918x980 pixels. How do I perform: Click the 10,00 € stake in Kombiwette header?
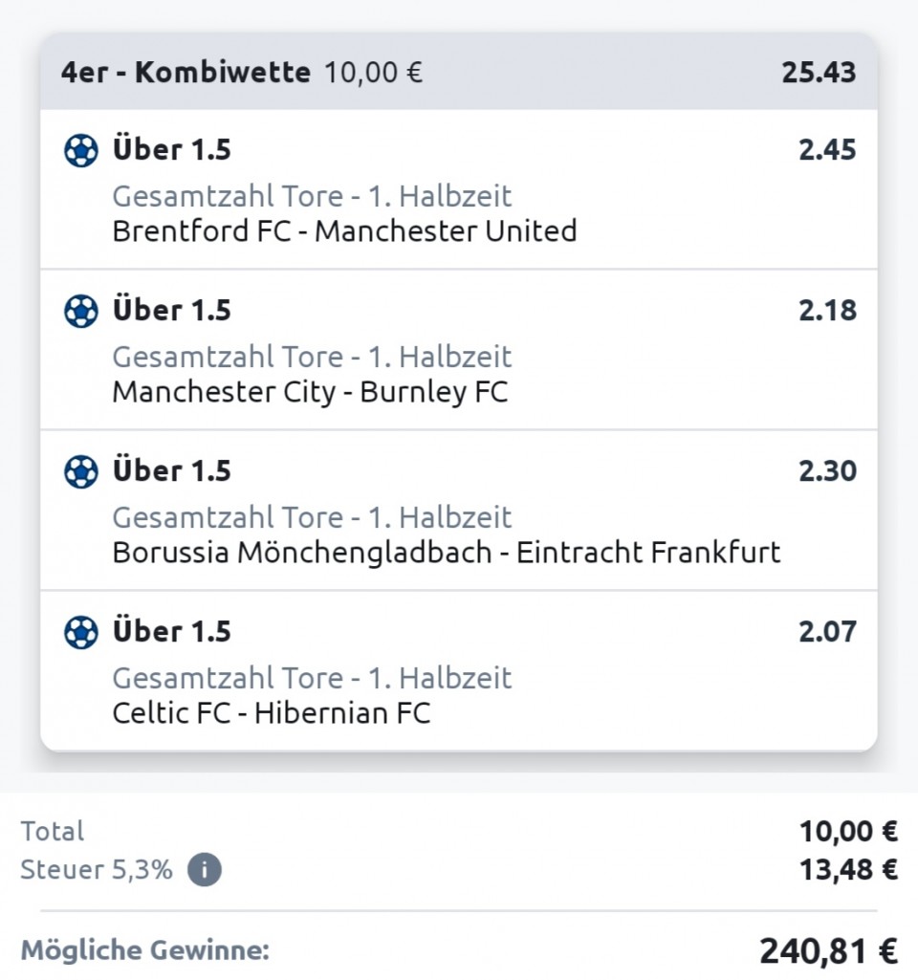[x=373, y=73]
